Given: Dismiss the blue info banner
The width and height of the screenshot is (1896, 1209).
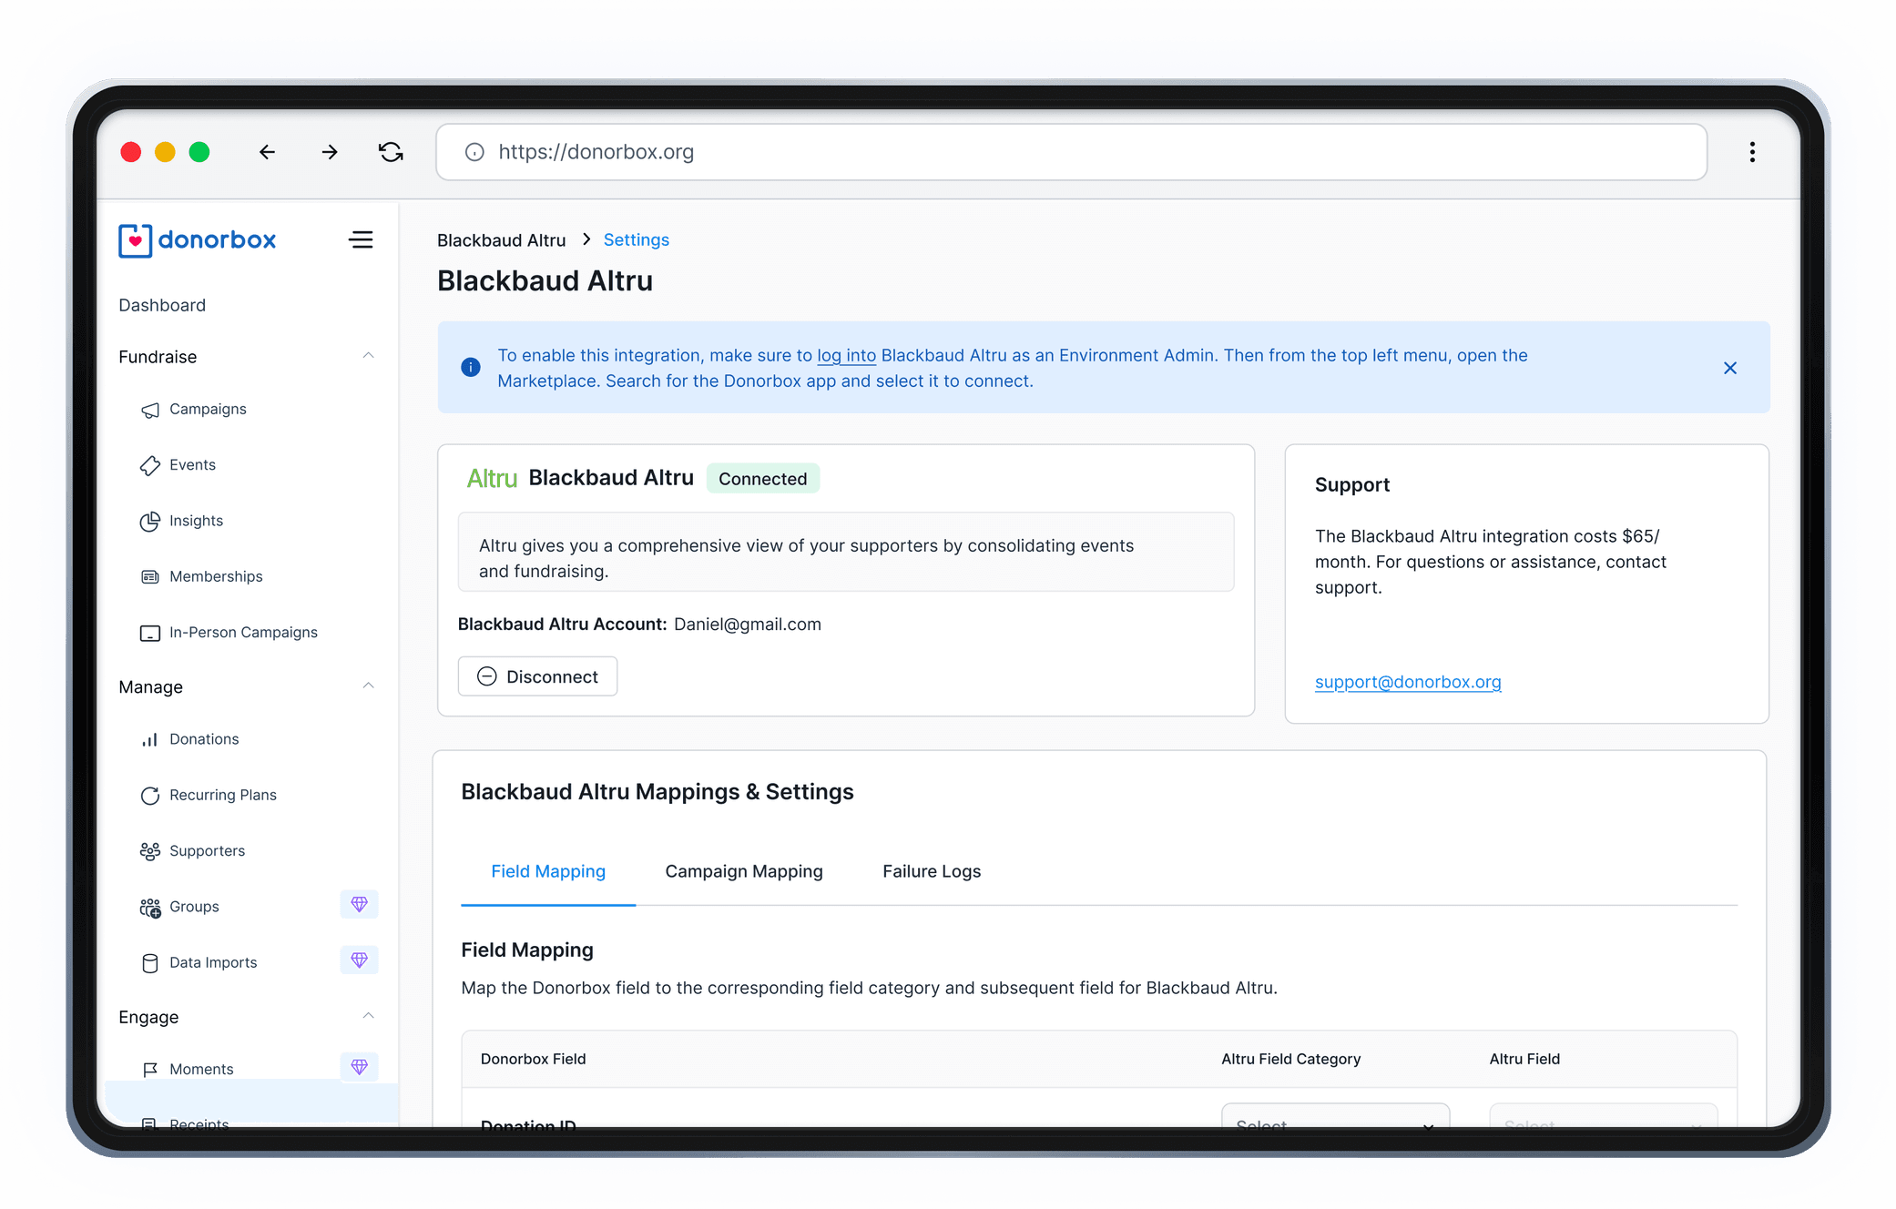Looking at the screenshot, I should (x=1730, y=368).
